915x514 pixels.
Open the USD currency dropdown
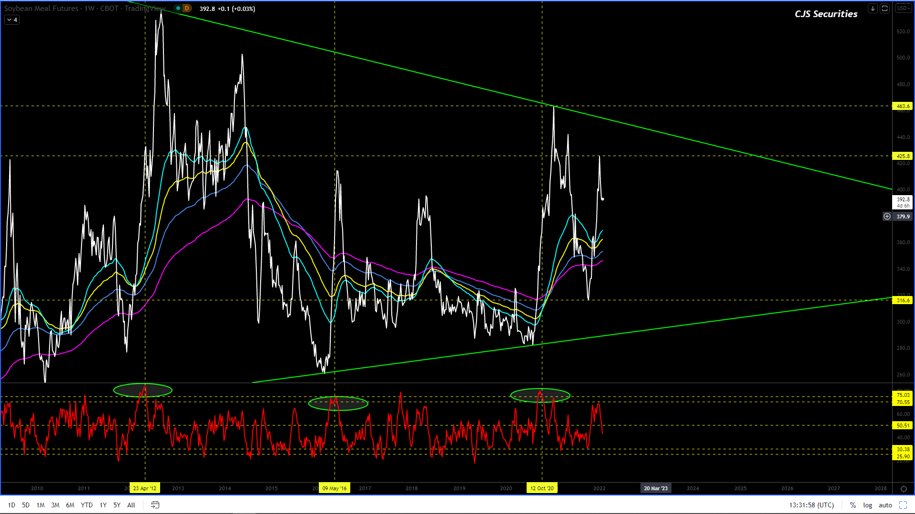tap(903, 8)
